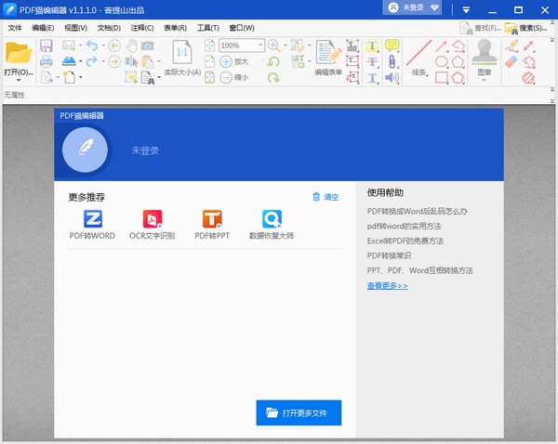Click the attach file paperclip icon
558x444 pixels.
[x=392, y=61]
